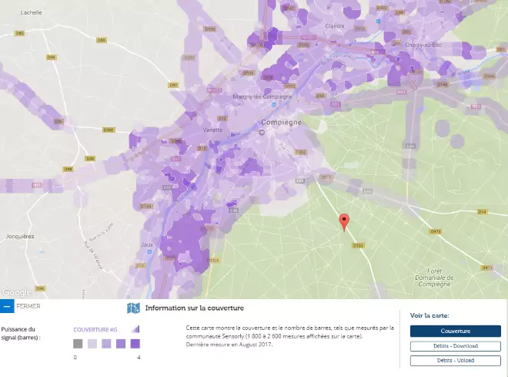Click the D332 road badge below the pin
Screen dimensions: 508x377
click(x=358, y=245)
